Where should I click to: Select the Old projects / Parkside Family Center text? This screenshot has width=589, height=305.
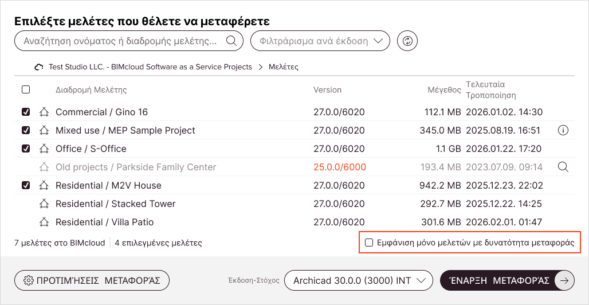136,167
